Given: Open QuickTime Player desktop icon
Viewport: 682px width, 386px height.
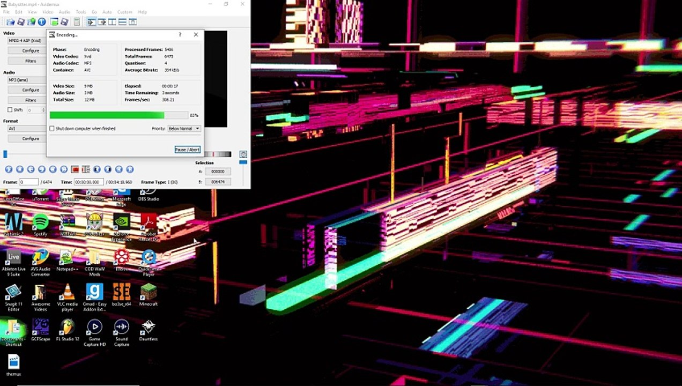Looking at the screenshot, I should tap(149, 262).
